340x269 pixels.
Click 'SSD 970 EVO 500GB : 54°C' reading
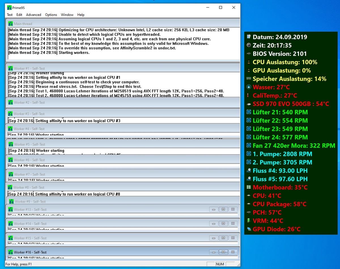pos(291,104)
